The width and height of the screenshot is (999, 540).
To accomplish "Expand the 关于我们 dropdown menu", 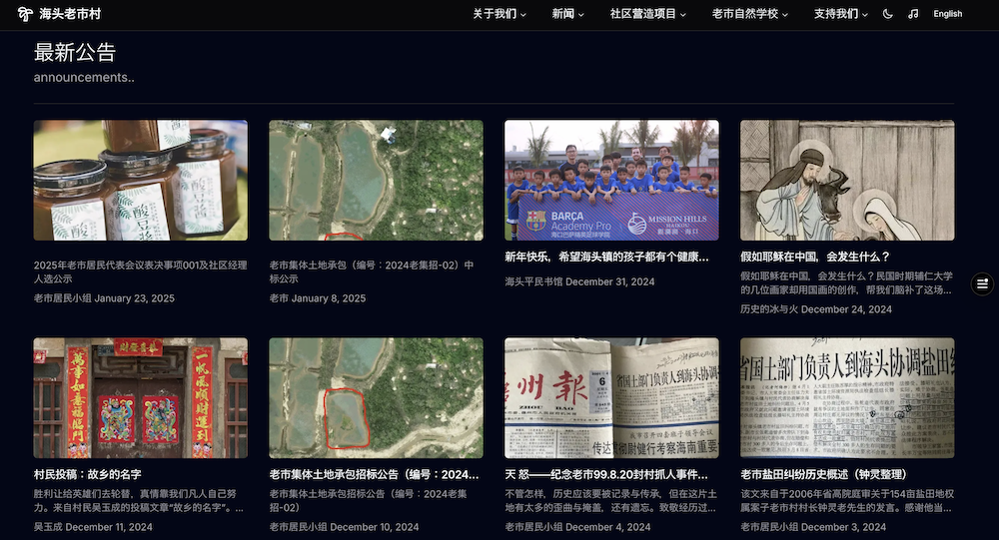I will [x=499, y=14].
